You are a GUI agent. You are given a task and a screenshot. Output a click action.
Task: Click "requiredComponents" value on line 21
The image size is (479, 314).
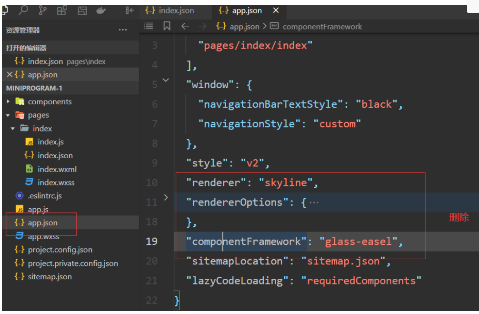pyautogui.click(x=361, y=281)
